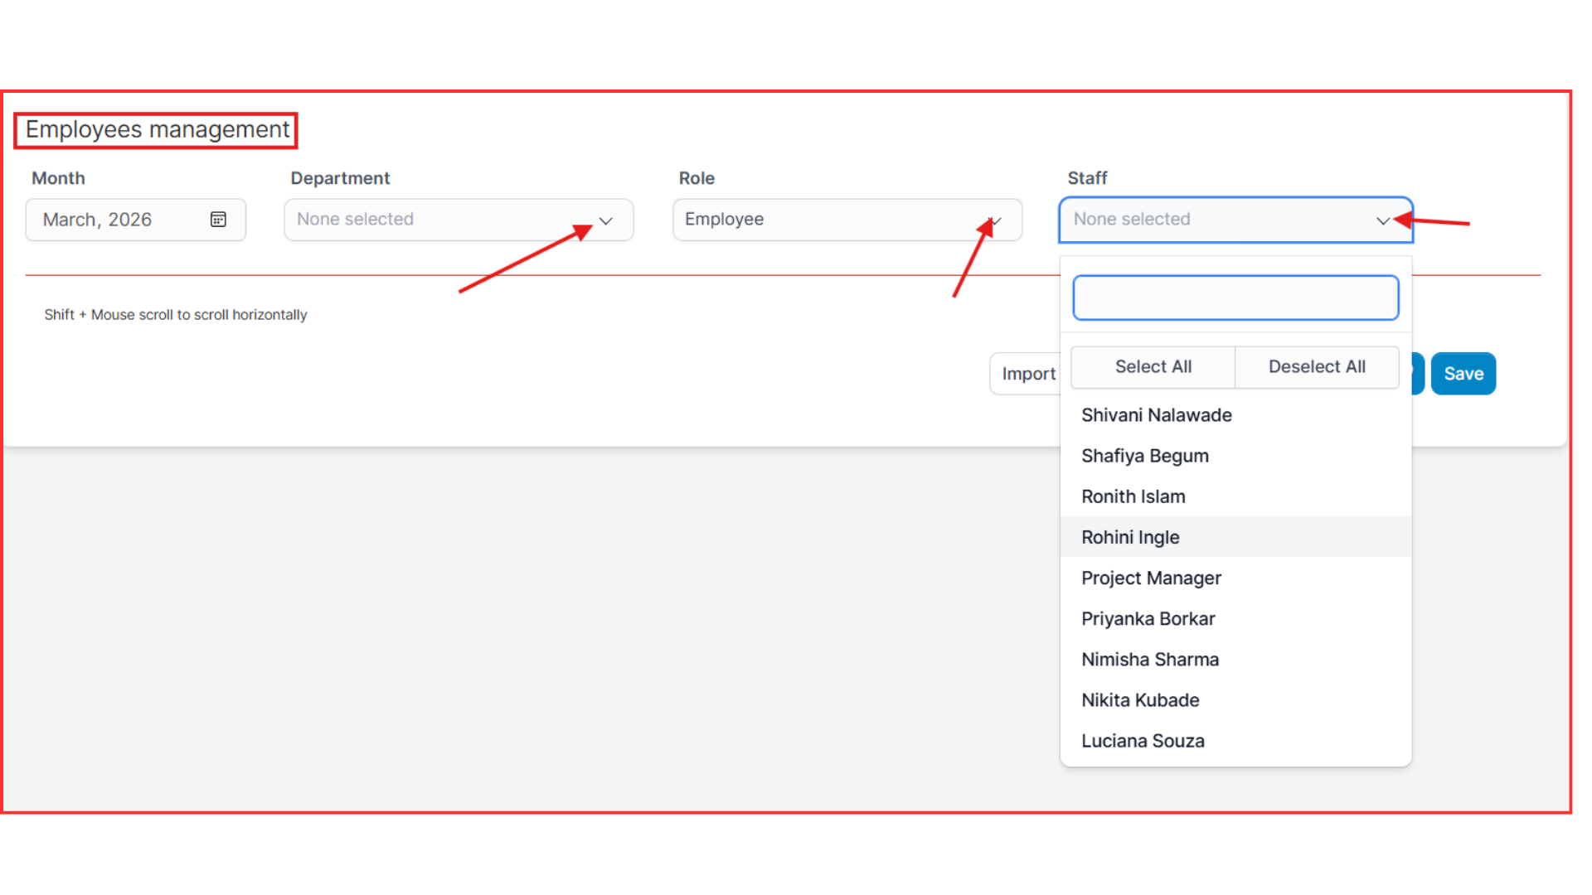
Task: Select Shivani Nalawade from staff list
Action: [1156, 415]
